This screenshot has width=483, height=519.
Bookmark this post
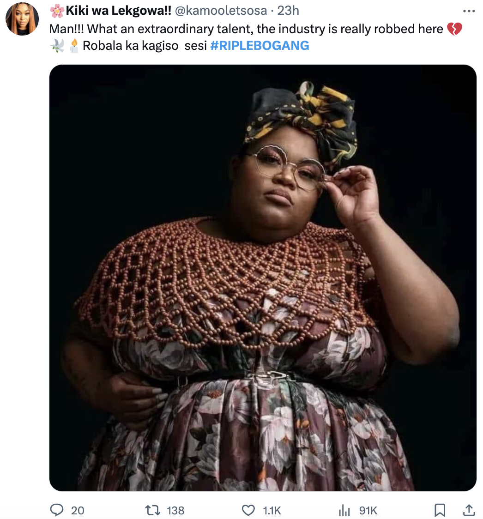(x=440, y=510)
